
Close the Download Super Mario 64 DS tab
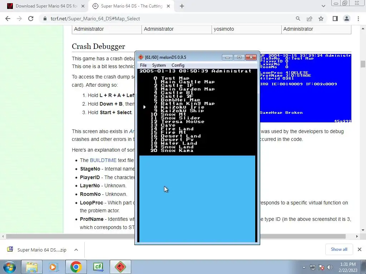[83, 6]
